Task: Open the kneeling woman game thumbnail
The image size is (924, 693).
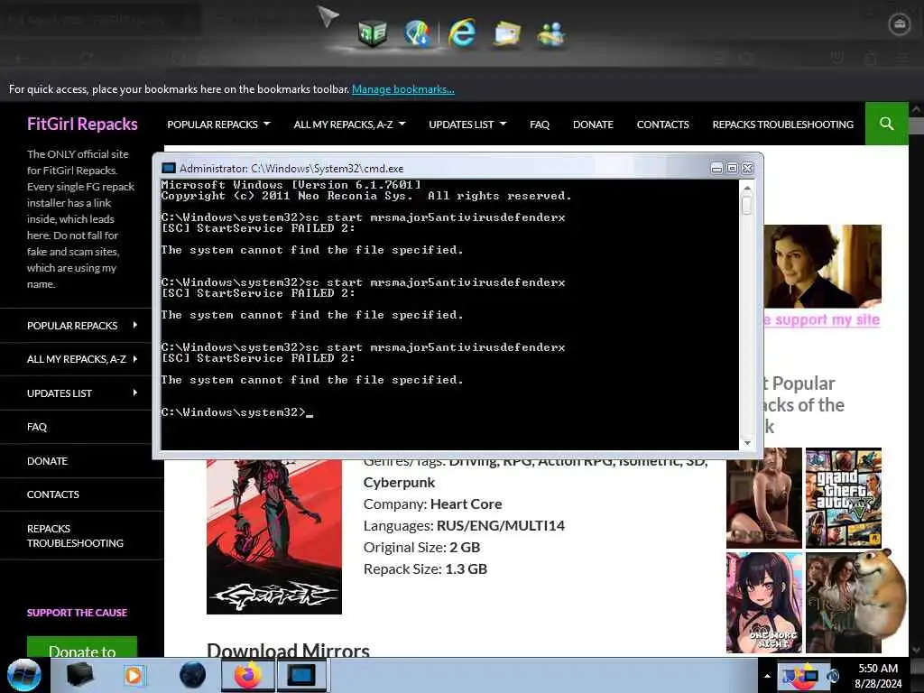Action: click(763, 498)
